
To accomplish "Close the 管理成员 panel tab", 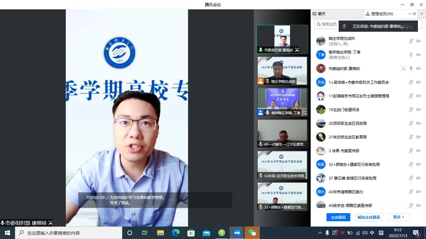I will [x=414, y=14].
